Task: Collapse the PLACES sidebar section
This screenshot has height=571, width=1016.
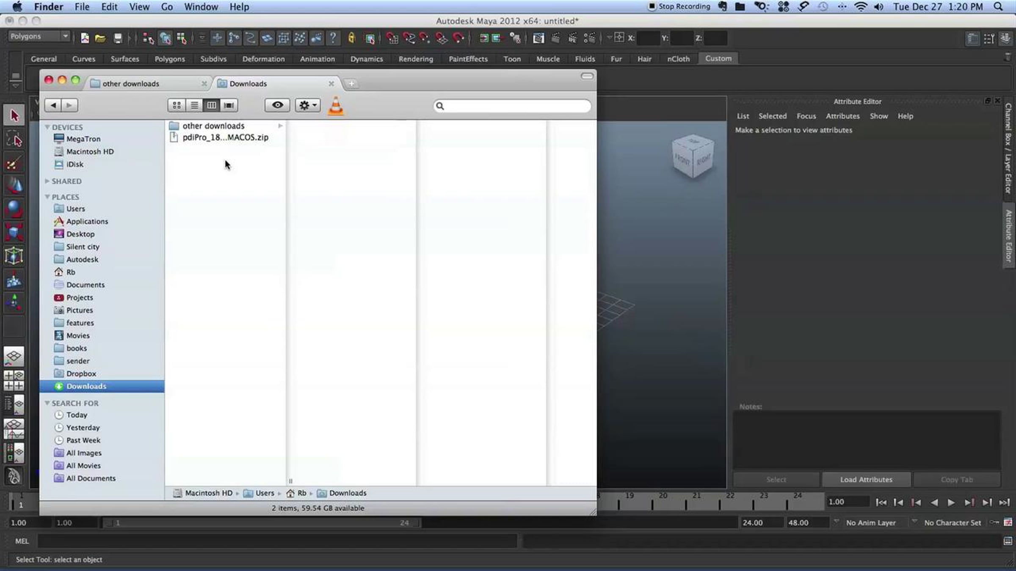Action: click(x=47, y=197)
